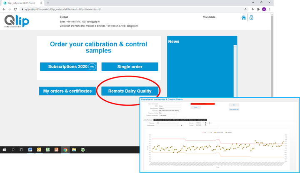Click the Single order button

click(x=130, y=67)
